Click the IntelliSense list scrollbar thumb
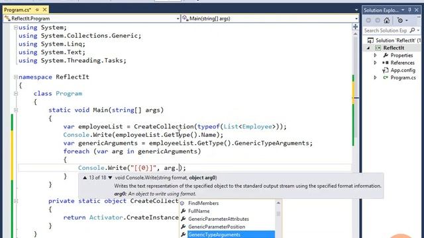 (278, 214)
